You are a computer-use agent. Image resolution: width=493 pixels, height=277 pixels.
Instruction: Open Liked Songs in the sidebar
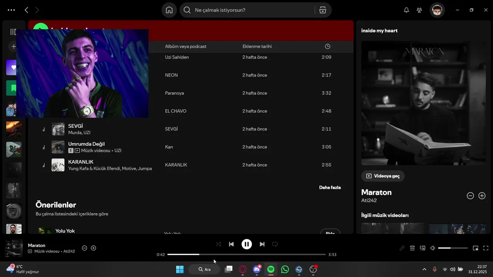coord(11,67)
